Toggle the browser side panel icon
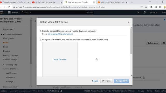 tap(160, 7)
